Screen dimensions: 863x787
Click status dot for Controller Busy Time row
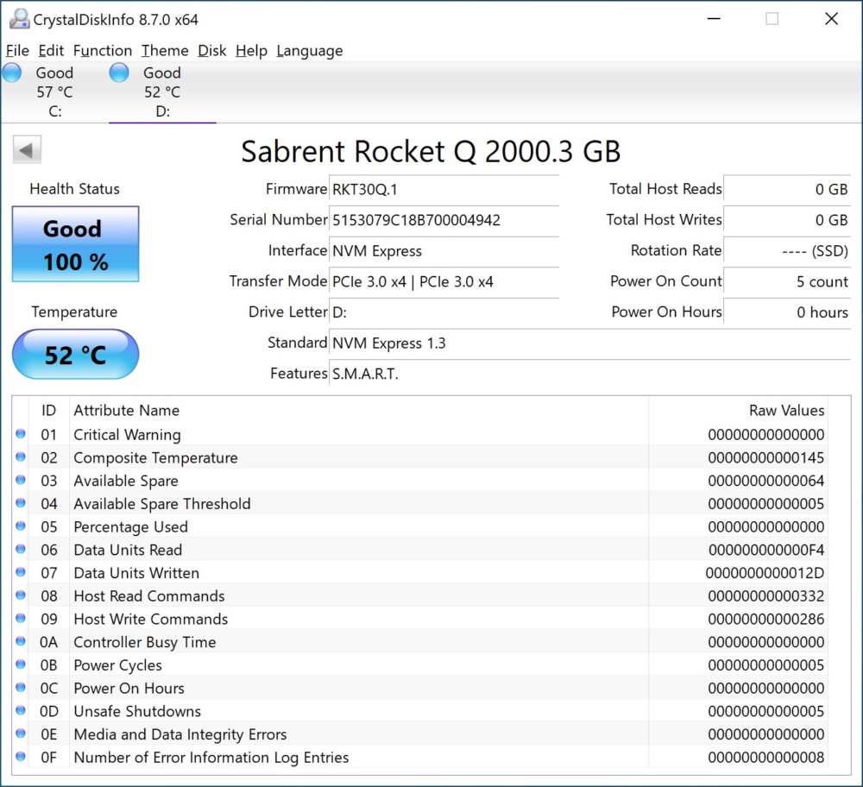click(21, 641)
